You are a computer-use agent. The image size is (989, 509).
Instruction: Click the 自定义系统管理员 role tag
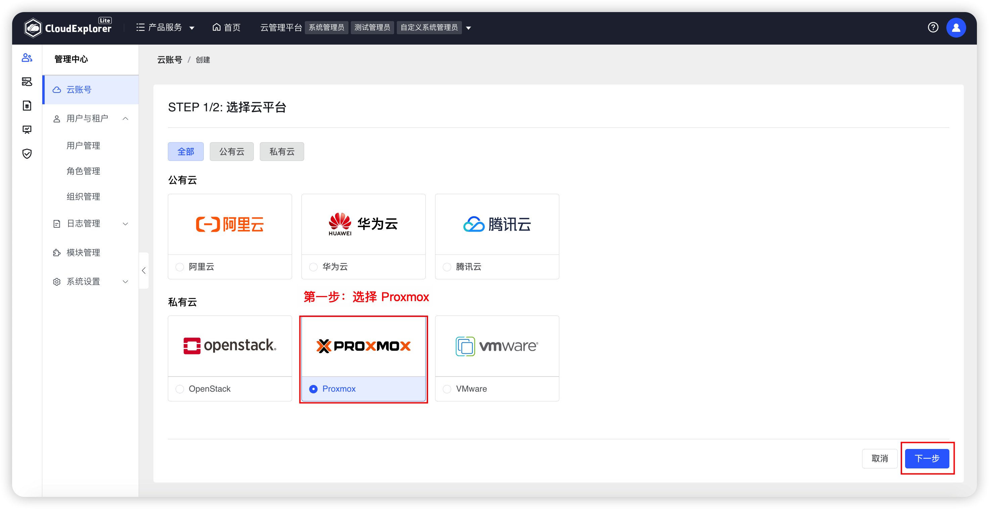click(x=429, y=27)
